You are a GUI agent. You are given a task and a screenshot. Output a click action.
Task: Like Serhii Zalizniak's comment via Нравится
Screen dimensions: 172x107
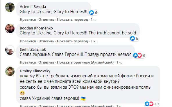28,62
